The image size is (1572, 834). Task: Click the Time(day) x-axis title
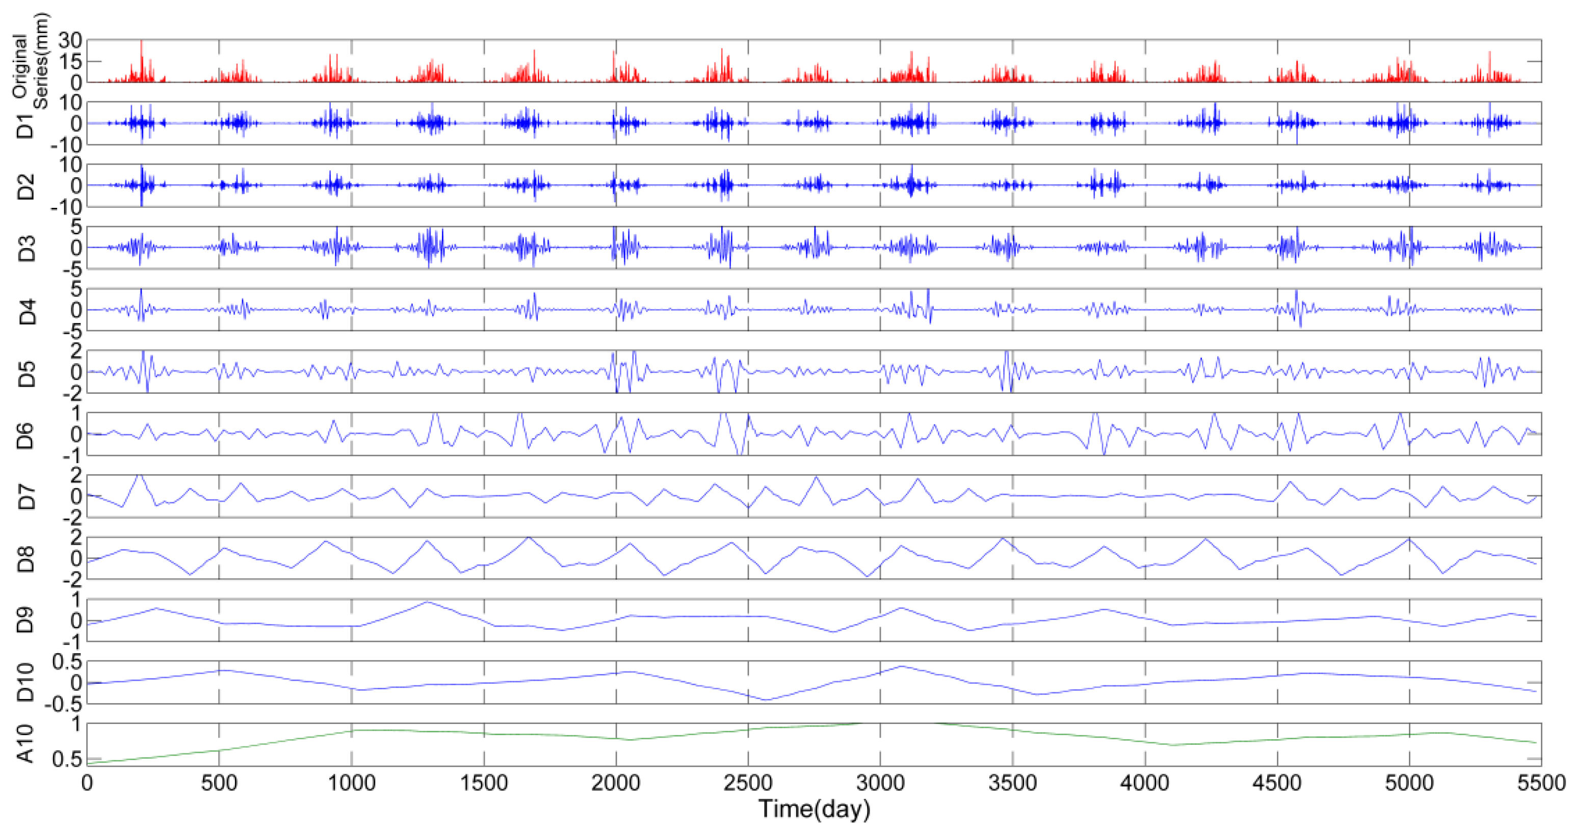pos(814,810)
